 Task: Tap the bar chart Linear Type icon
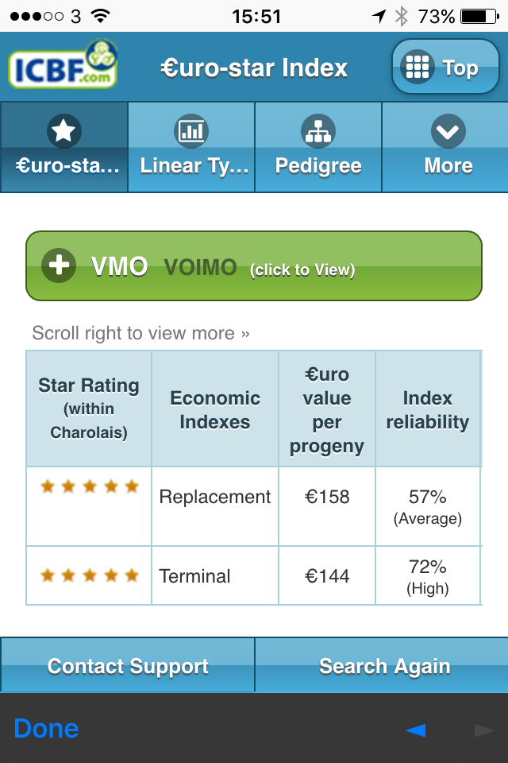click(x=190, y=131)
